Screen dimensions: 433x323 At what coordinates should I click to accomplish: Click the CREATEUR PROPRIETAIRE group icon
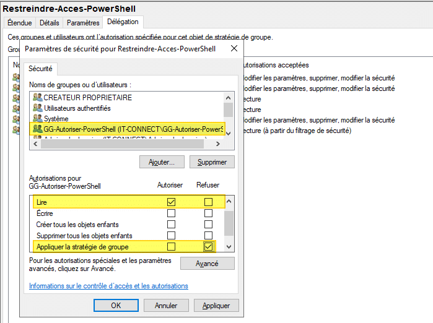[x=38, y=98]
